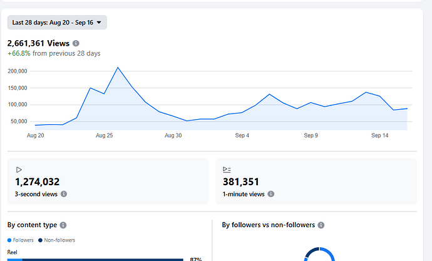Image resolution: width=432 pixels, height=261 pixels.
Task: Open the info tooltip for 1-minute views
Action: [270, 194]
